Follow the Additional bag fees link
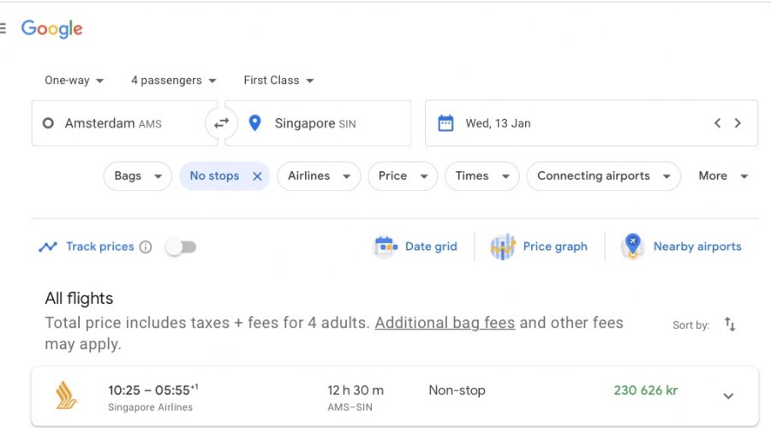 coord(445,323)
